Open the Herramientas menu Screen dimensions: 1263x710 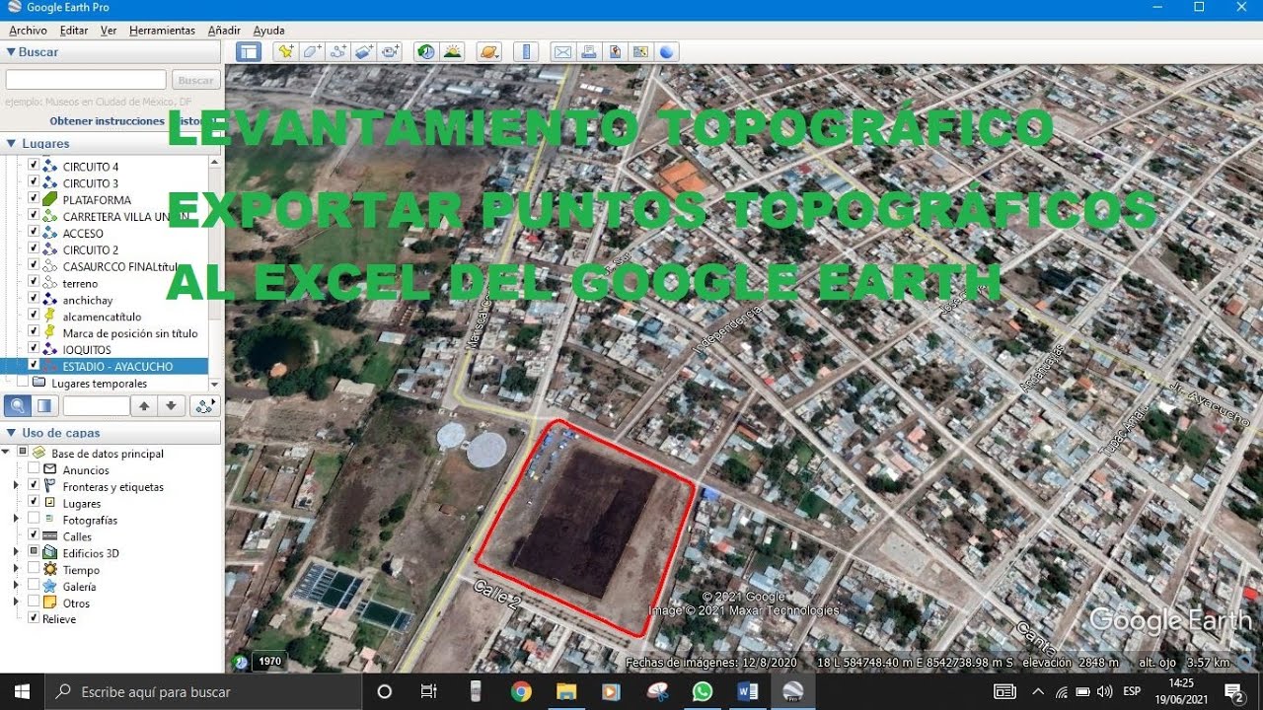tap(162, 31)
